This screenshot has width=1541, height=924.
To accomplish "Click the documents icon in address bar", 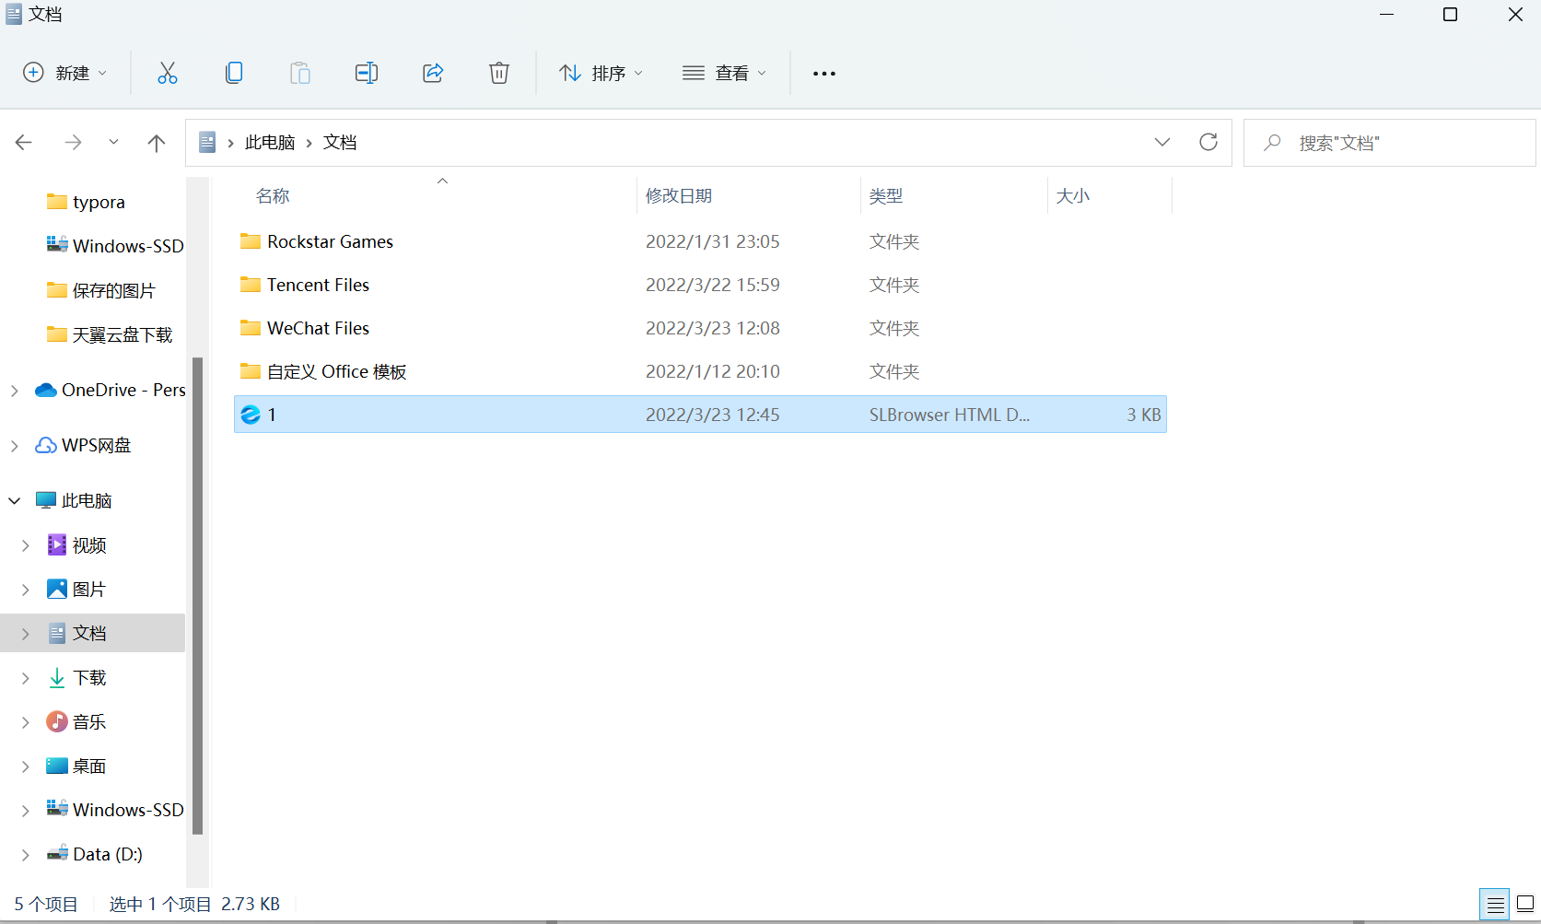I will point(207,142).
